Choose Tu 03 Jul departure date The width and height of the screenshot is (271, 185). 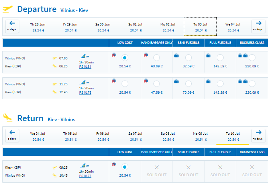pyautogui.click(x=200, y=26)
